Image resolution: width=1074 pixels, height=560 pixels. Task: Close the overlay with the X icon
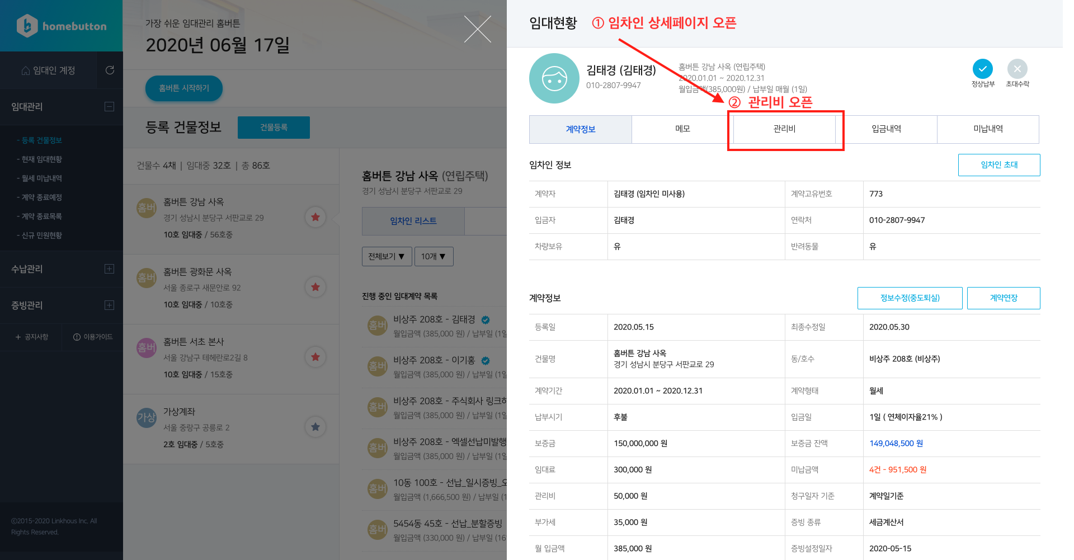[477, 29]
